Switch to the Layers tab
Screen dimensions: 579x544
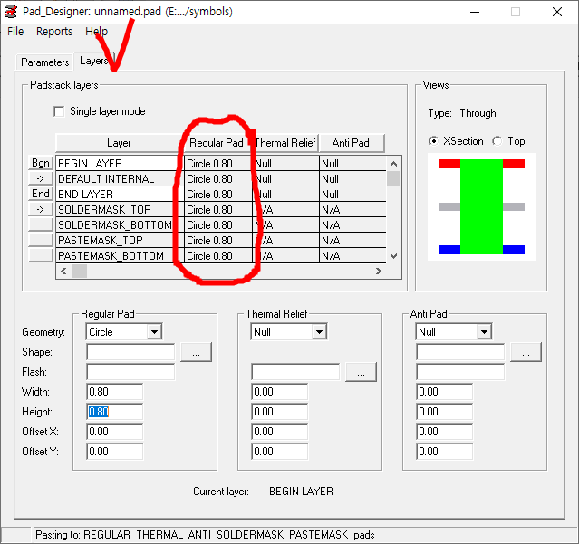point(94,61)
